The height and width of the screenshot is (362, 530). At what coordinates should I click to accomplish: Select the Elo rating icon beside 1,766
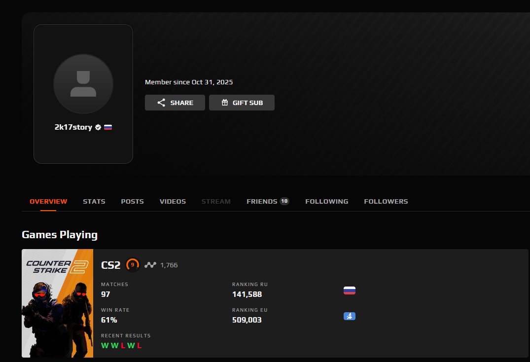(x=149, y=265)
